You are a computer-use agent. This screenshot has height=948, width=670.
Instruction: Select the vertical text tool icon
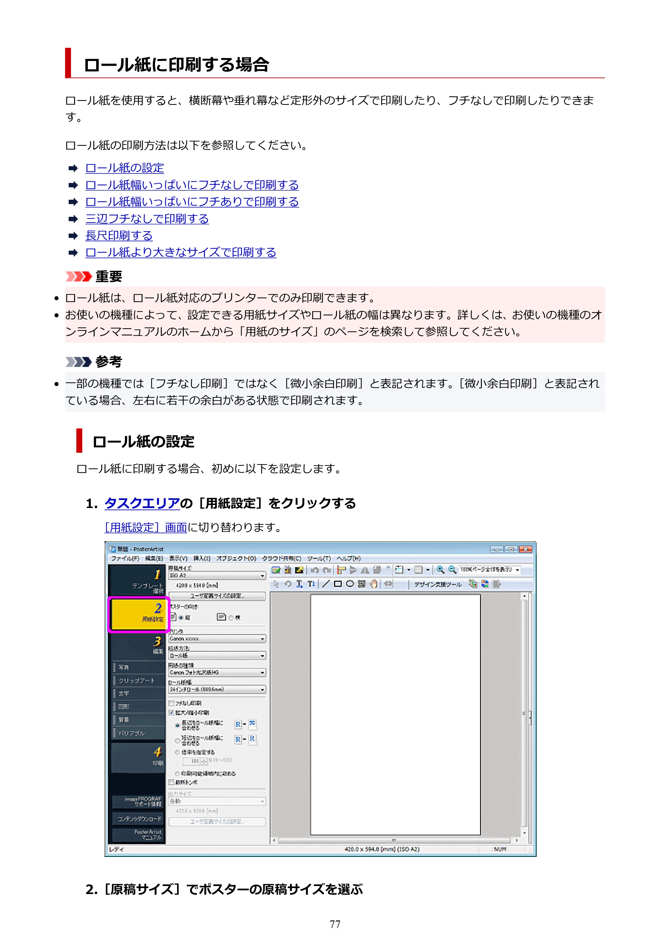(x=311, y=583)
